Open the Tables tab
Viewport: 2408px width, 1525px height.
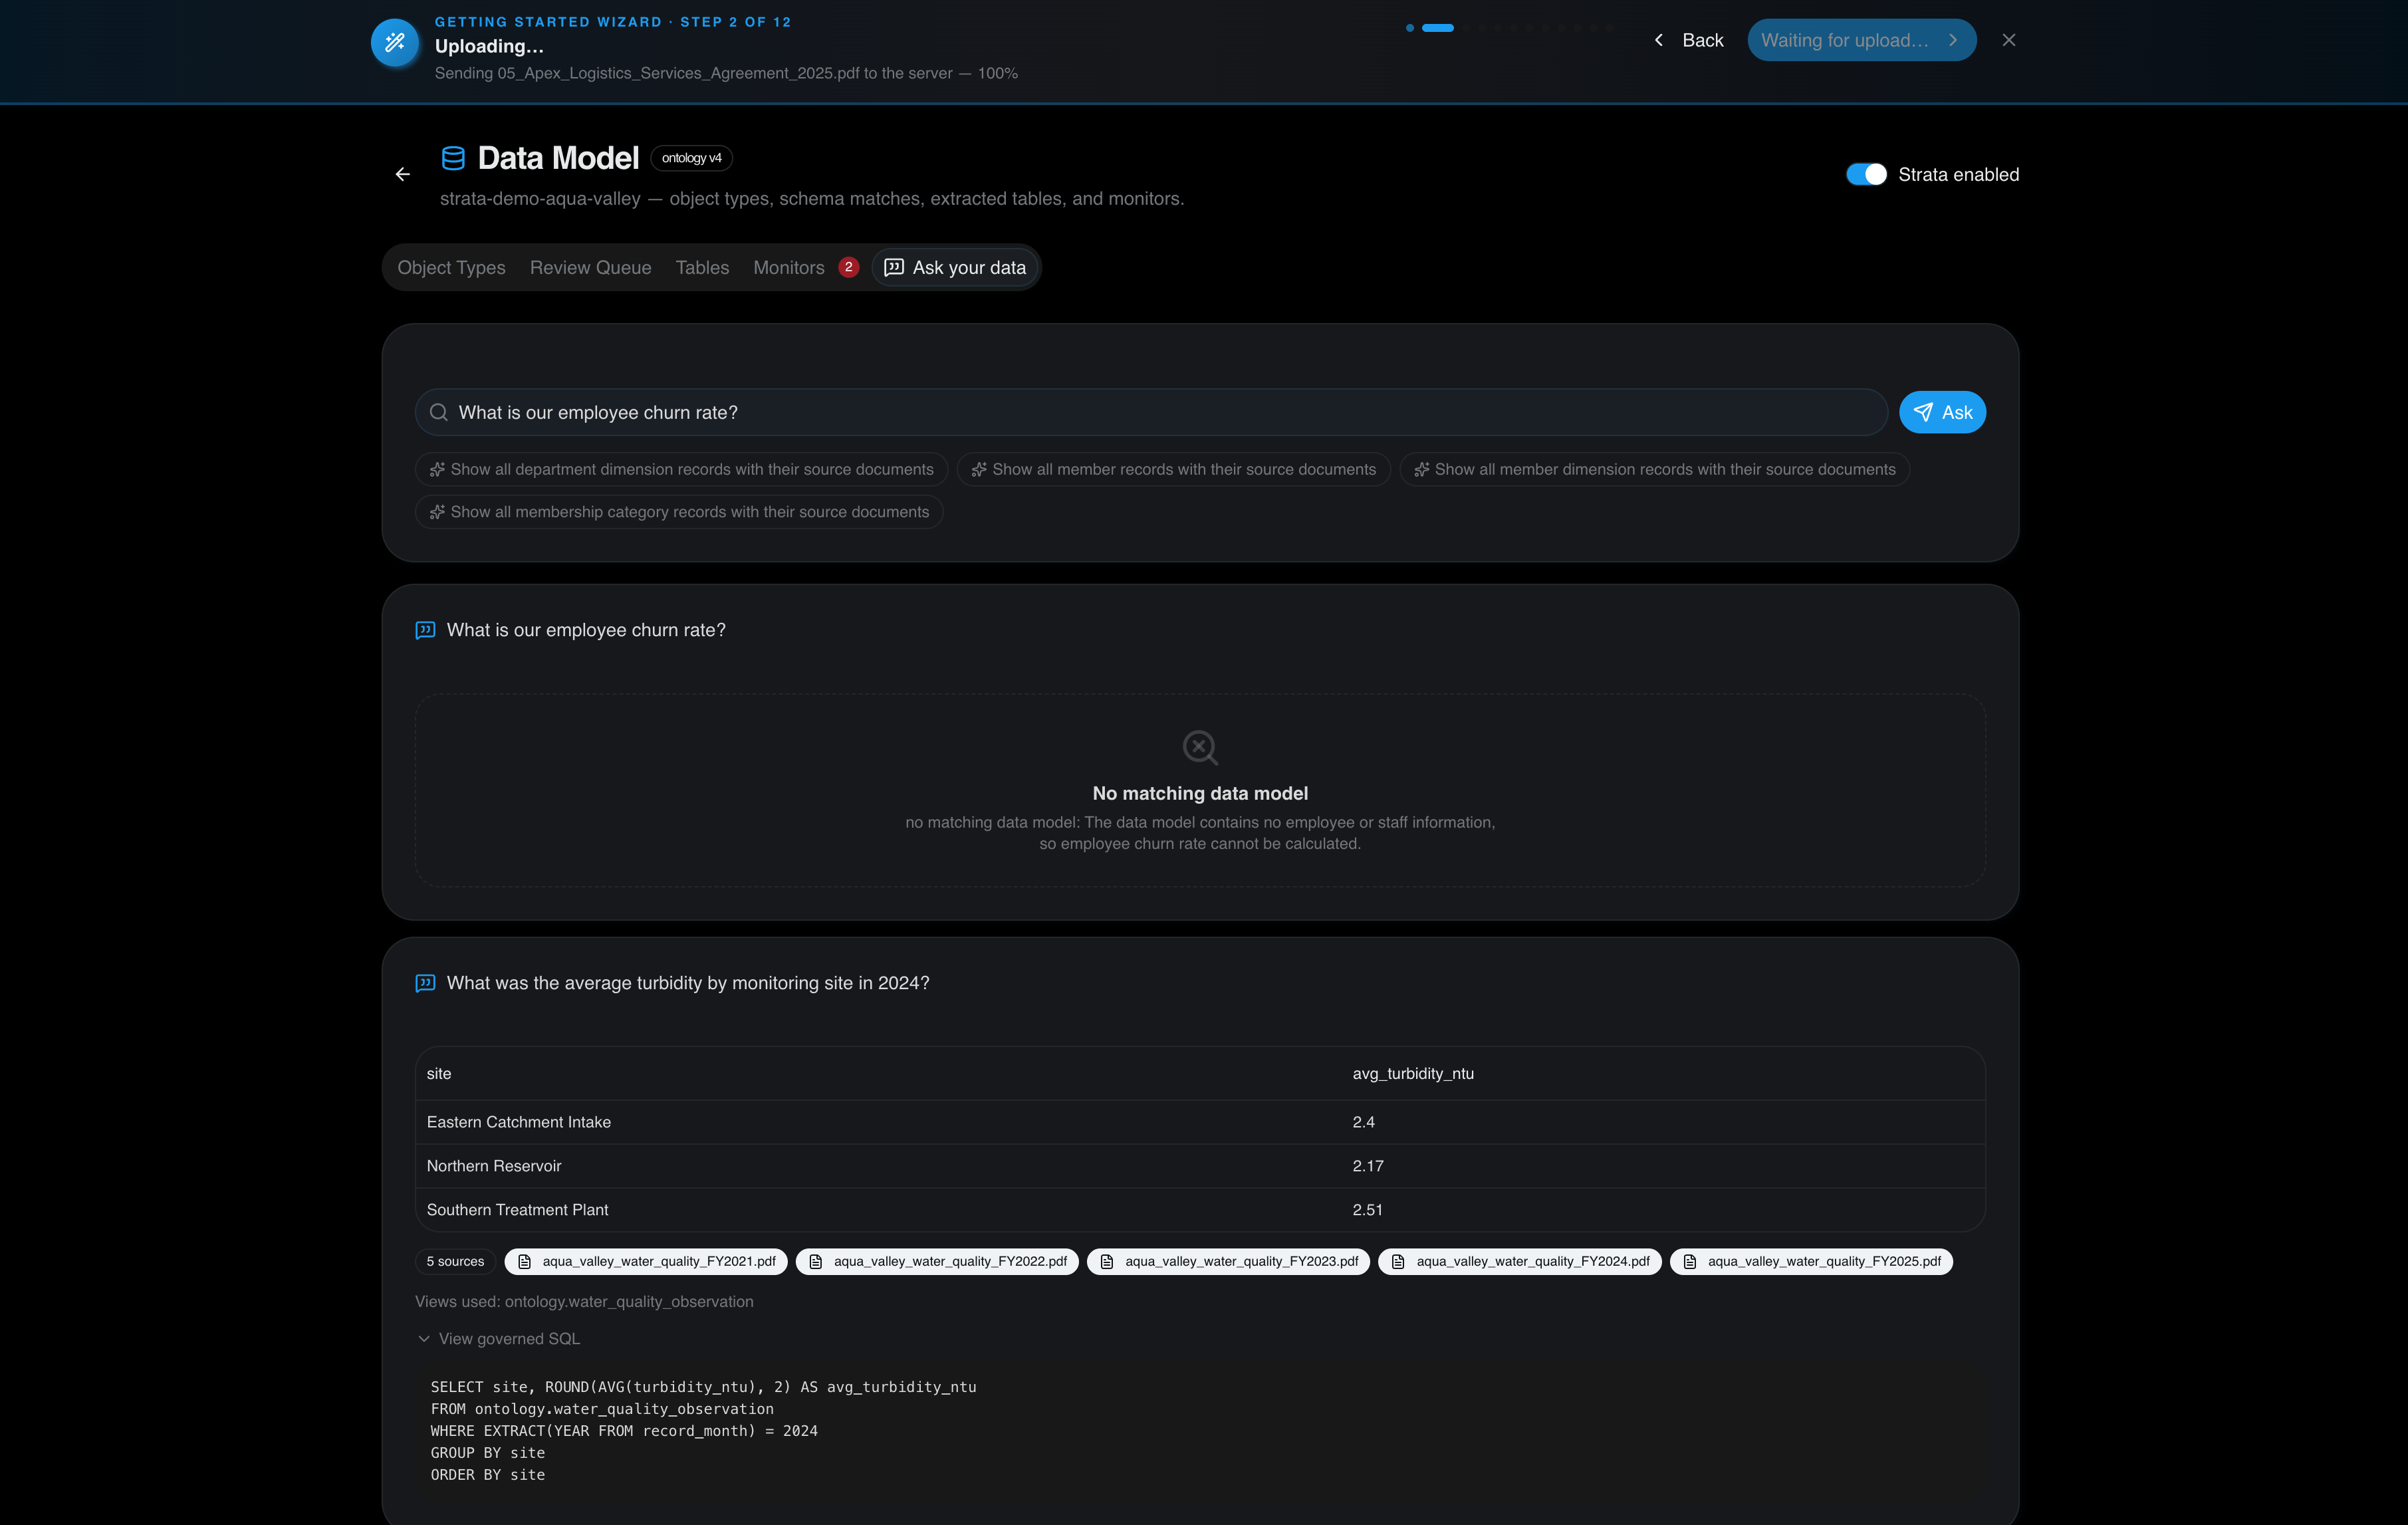(x=702, y=267)
